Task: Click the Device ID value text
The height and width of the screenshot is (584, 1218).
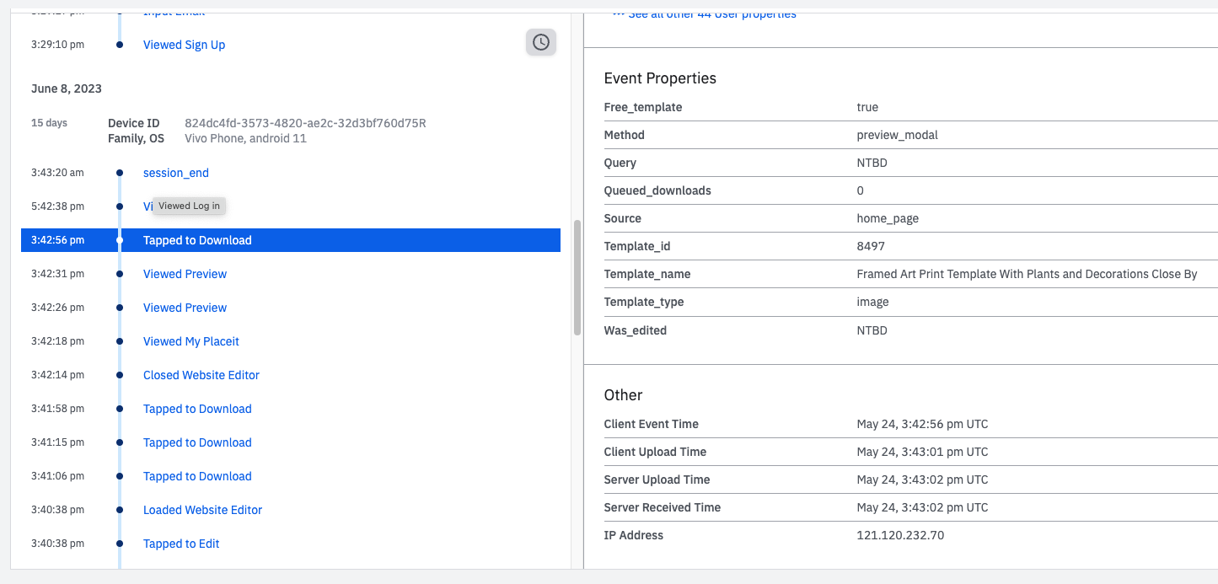Action: [305, 123]
